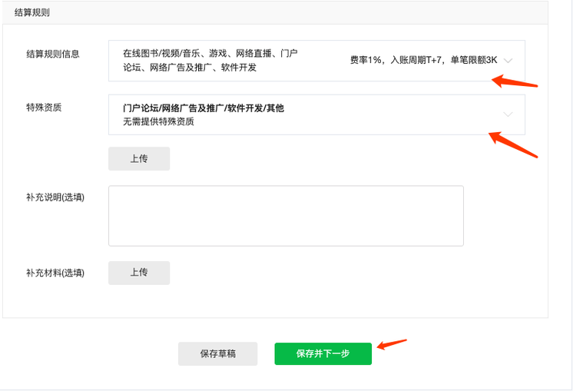Click the green 保存并下一步 button
573x391 pixels.
(x=323, y=353)
